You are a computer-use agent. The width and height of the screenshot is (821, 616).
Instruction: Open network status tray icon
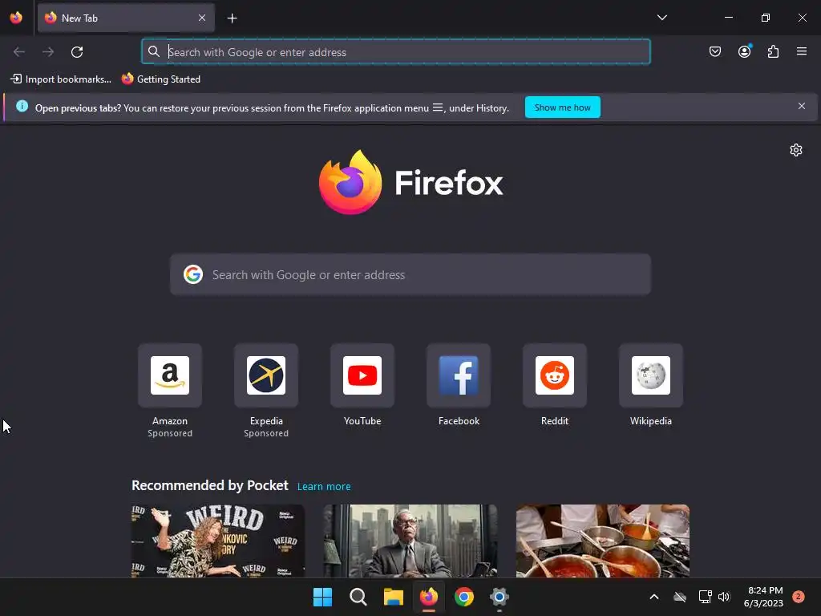click(705, 597)
